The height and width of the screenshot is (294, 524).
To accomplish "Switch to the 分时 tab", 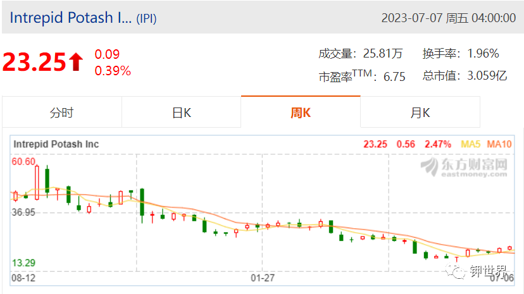I will coord(62,113).
